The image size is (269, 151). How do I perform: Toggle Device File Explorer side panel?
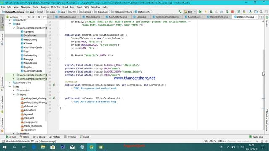pyautogui.click(x=267, y=120)
